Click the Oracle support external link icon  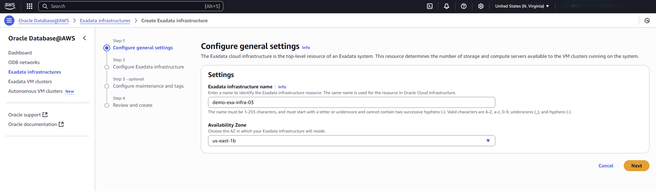click(45, 115)
